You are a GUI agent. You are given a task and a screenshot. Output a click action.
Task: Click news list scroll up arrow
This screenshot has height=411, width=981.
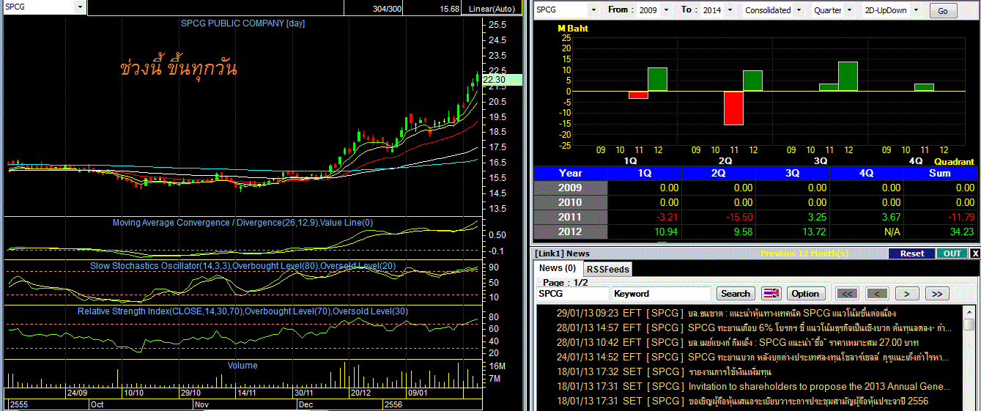[x=969, y=311]
